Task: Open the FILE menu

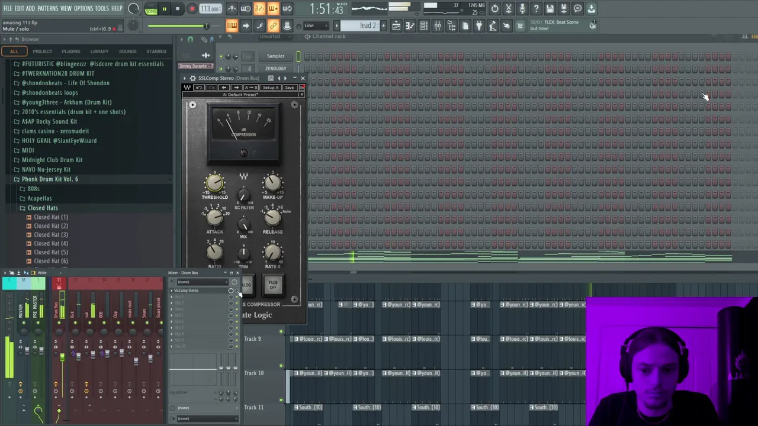Action: click(x=8, y=8)
